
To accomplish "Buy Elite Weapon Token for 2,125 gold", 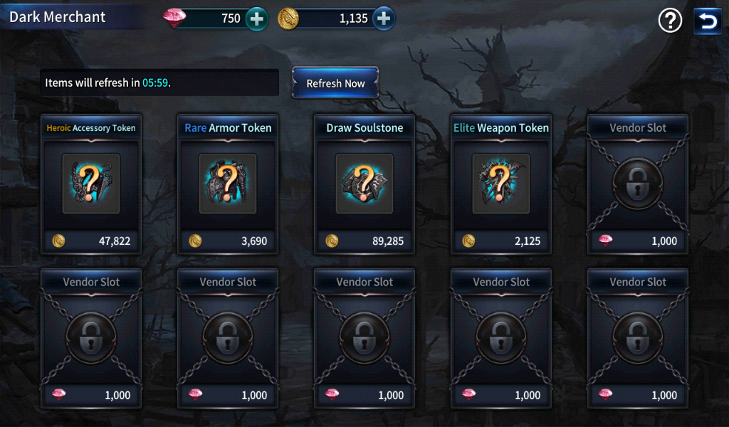I will (x=501, y=241).
